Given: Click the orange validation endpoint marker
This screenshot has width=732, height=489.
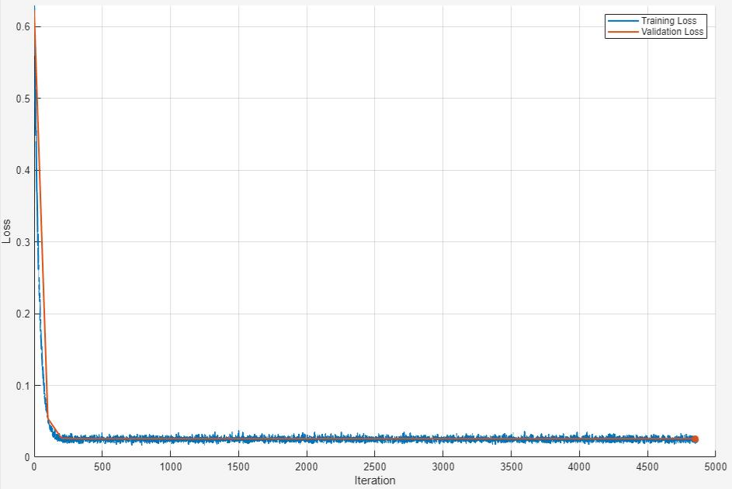Looking at the screenshot, I should pos(695,439).
